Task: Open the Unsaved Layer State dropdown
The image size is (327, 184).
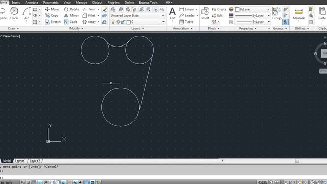Action: (x=137, y=15)
